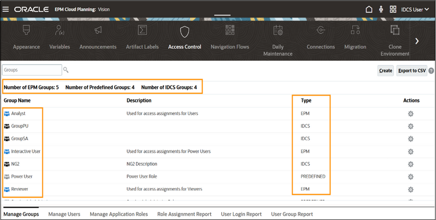
Task: Open Actions gear for GroupSA
Action: tap(411, 139)
